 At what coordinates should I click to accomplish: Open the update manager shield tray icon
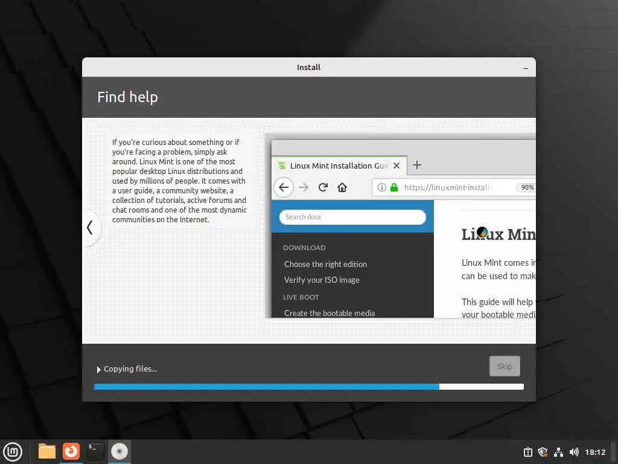coord(543,452)
